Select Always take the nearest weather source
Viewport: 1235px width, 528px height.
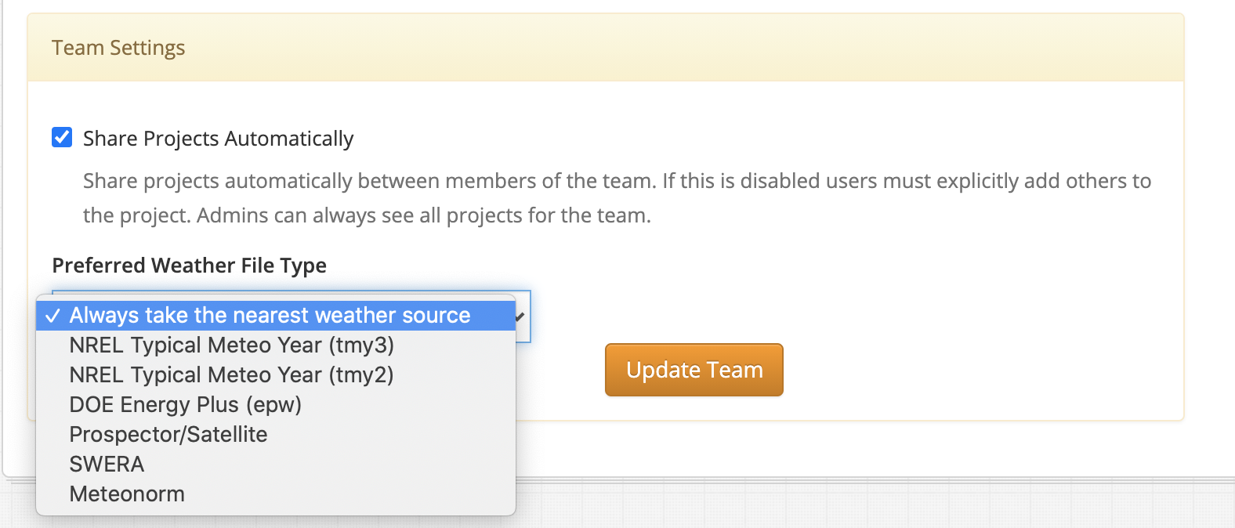click(276, 316)
